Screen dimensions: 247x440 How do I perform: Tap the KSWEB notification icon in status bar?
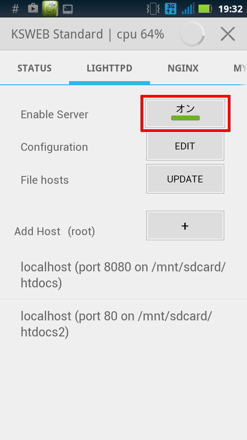coord(50,8)
